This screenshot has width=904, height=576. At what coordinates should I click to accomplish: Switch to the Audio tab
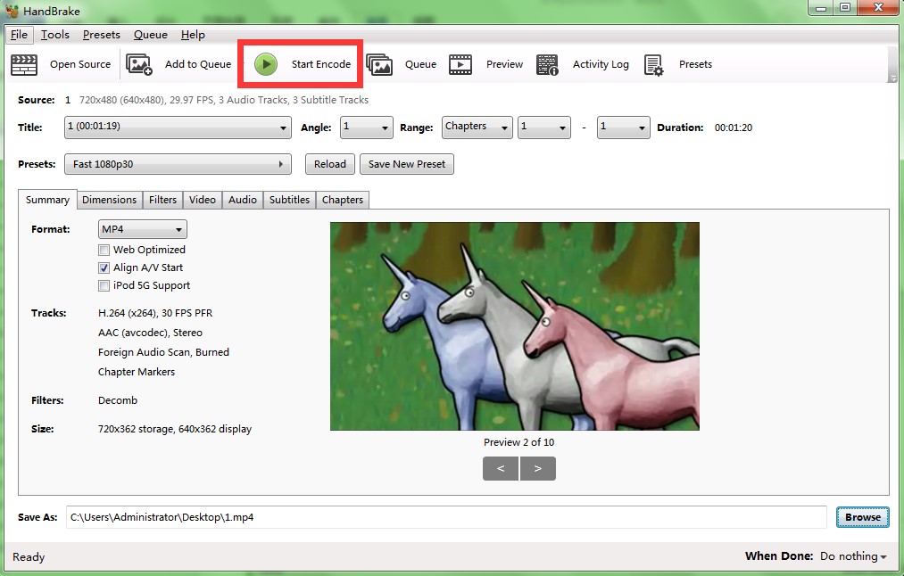pos(242,200)
